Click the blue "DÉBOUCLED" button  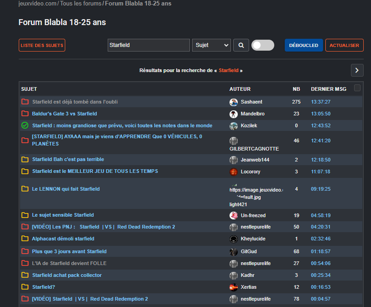[x=303, y=45]
